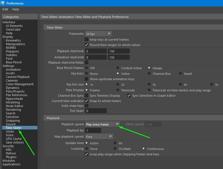Open the Playback speed dropdown
The height and width of the screenshot is (169, 223).
tap(117, 124)
